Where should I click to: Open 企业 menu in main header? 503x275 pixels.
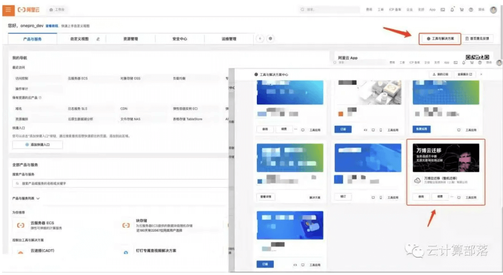pos(409,10)
